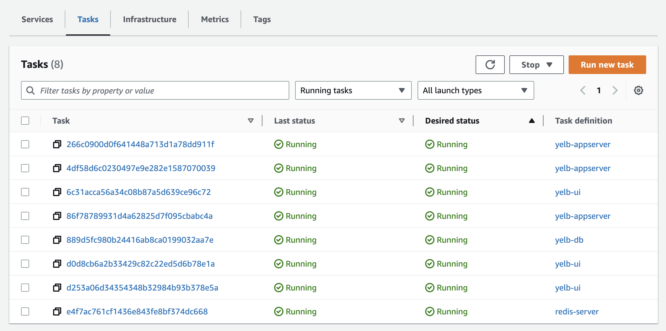The width and height of the screenshot is (666, 331).
Task: Copy task ID 889d5fc980b24416ab8ca0199032aa7e icon
Action: click(x=57, y=240)
